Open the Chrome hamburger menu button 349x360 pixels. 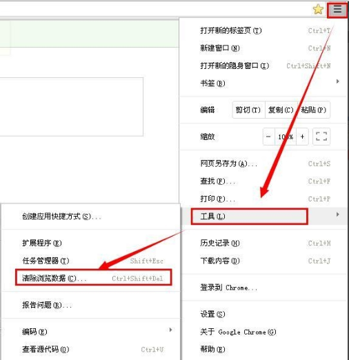[337, 10]
